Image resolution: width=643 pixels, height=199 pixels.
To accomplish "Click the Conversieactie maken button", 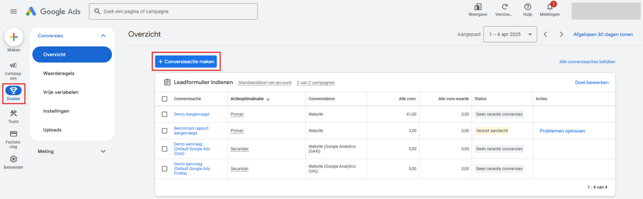I will pyautogui.click(x=186, y=62).
